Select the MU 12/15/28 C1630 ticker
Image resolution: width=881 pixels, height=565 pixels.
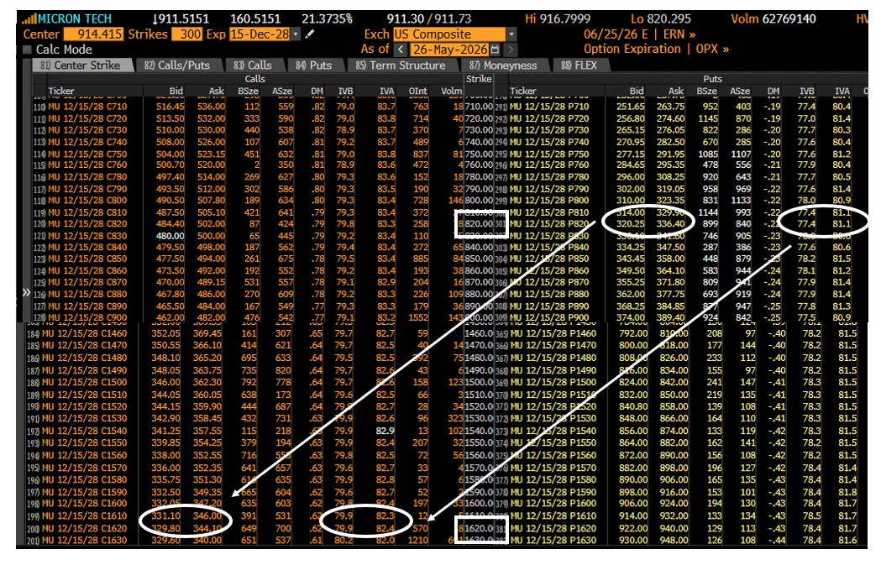tap(84, 541)
